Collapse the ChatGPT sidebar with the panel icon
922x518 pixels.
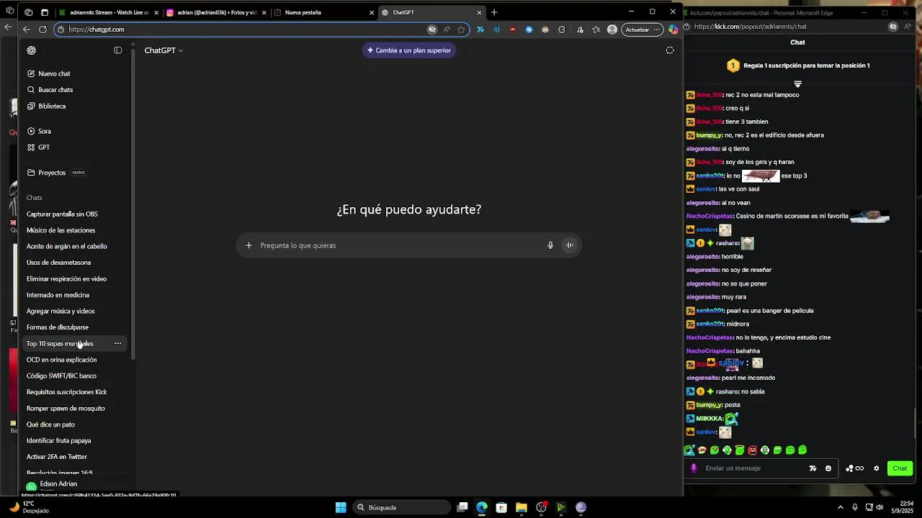pos(118,50)
